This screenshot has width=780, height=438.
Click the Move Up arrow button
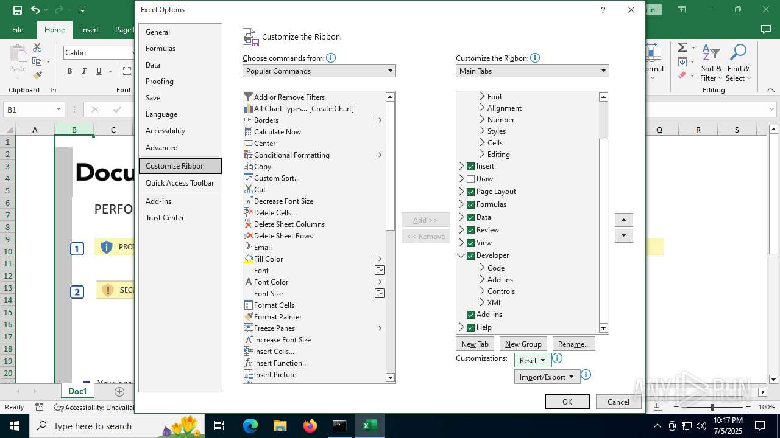pos(623,220)
